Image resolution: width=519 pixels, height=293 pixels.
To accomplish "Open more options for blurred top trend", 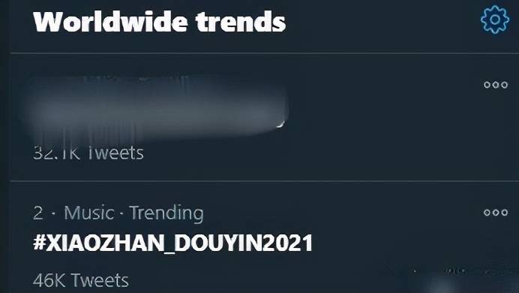I will pos(496,85).
